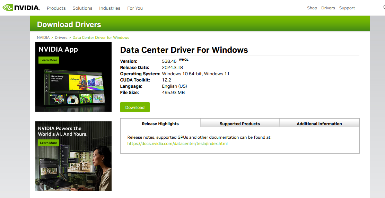Image resolution: width=385 pixels, height=198 pixels.
Task: Click the version number 538.46
Action: coord(169,61)
